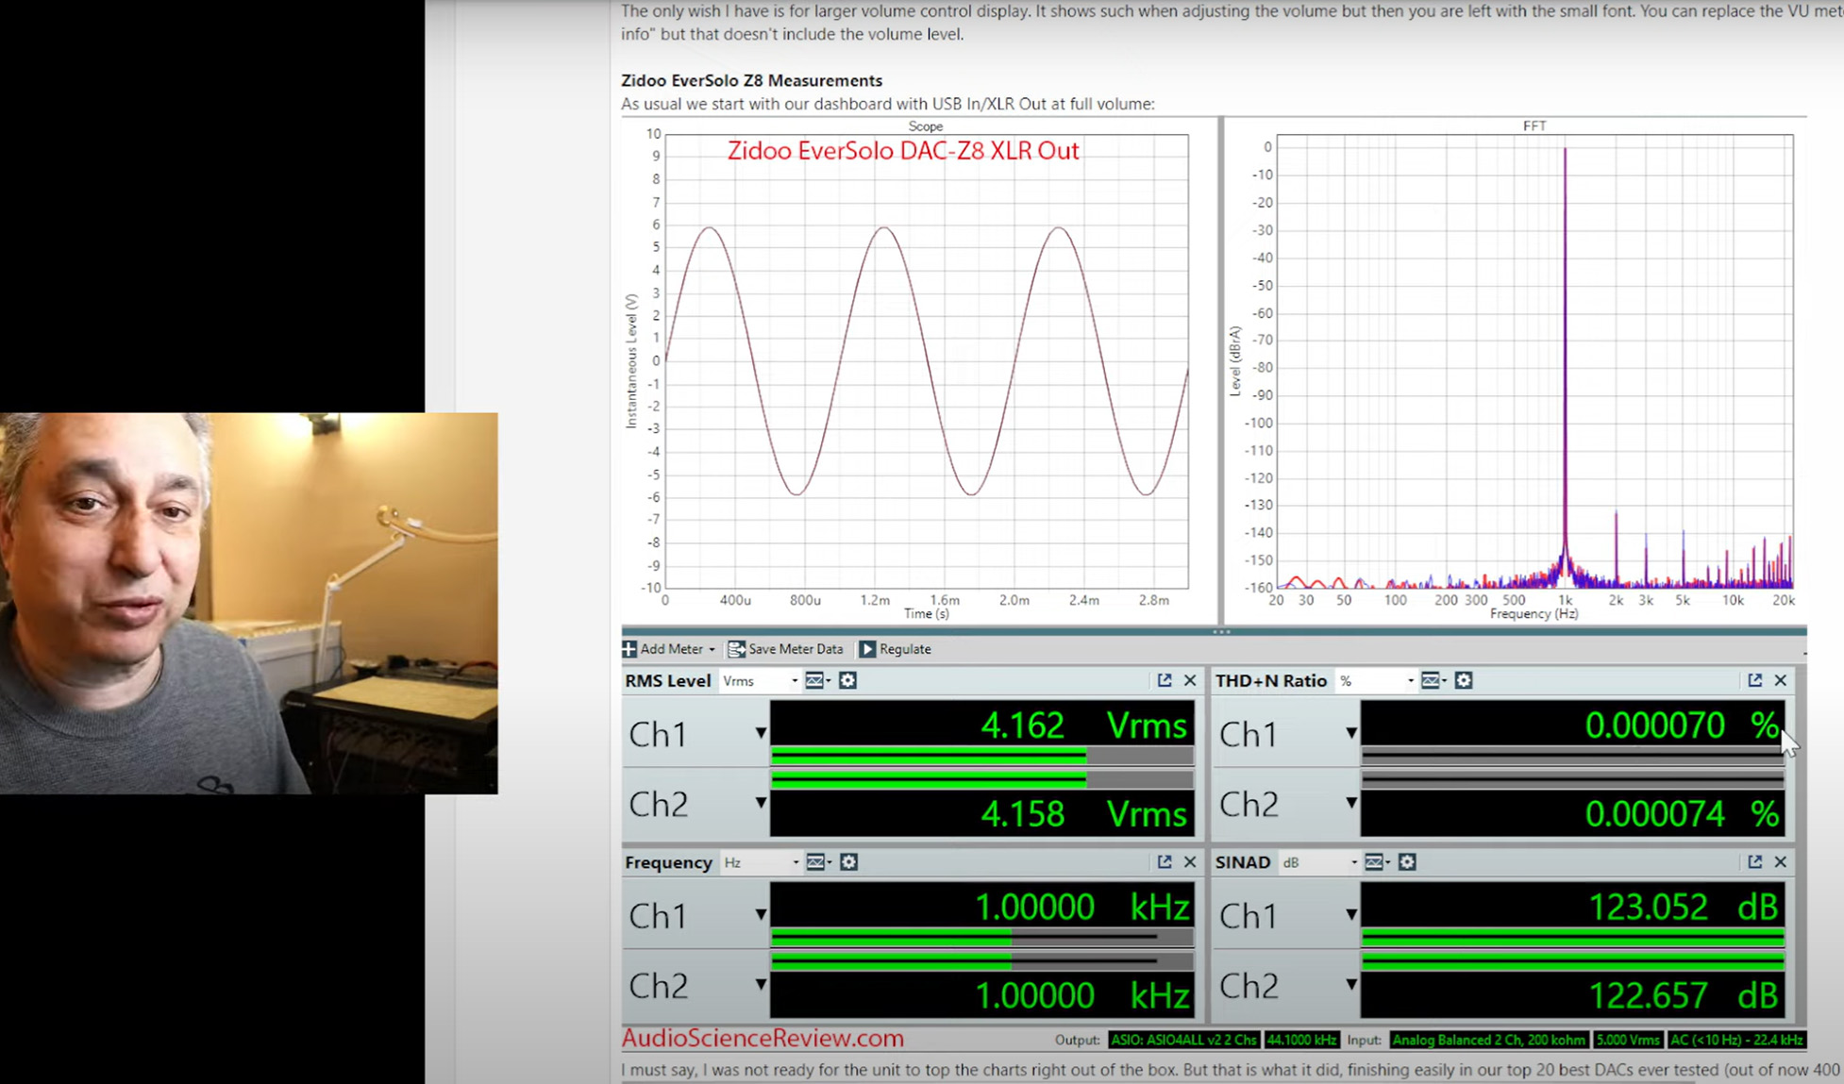Click the ASIO4ALL v2 output status field
This screenshot has height=1084, width=1844.
pyautogui.click(x=1183, y=1040)
